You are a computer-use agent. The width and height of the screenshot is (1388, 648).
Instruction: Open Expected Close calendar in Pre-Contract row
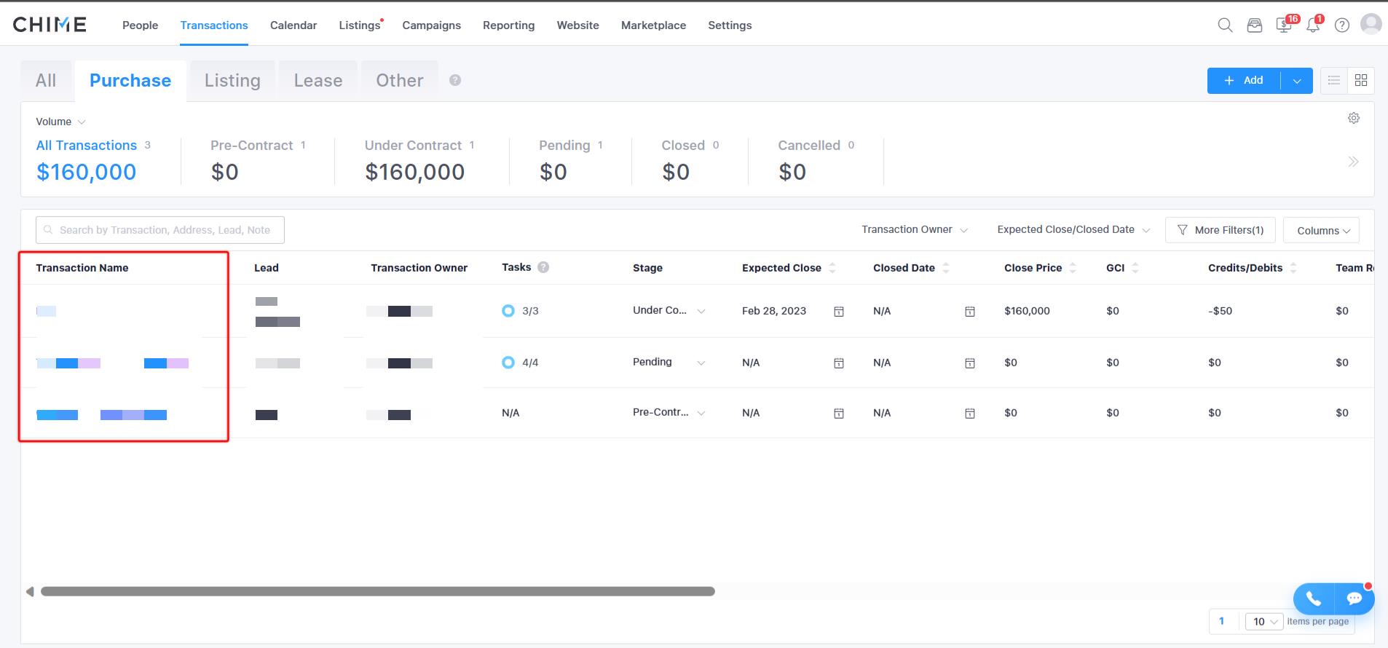coord(839,414)
